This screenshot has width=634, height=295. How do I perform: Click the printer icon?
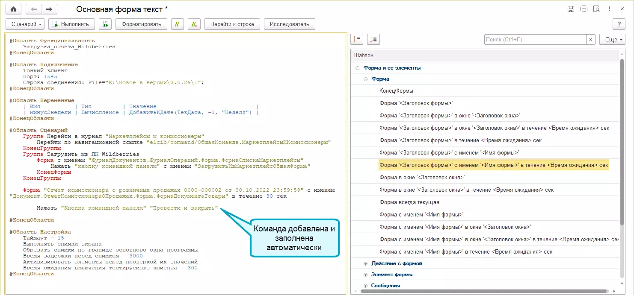584,9
